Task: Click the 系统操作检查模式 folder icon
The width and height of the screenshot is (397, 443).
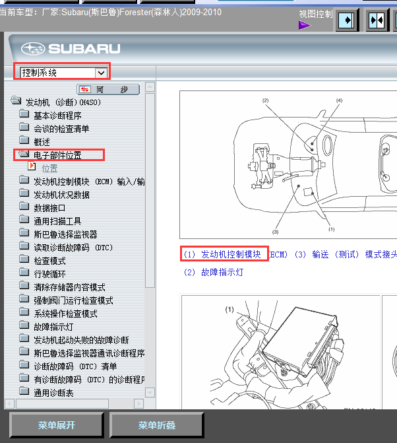Action: click(x=24, y=312)
